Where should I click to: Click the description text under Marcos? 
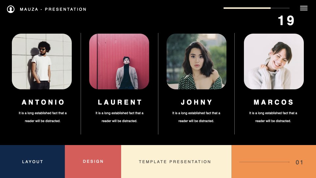[x=273, y=117]
